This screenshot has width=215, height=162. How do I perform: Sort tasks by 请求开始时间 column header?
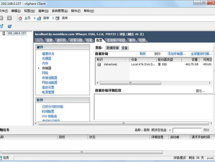(x=203, y=137)
